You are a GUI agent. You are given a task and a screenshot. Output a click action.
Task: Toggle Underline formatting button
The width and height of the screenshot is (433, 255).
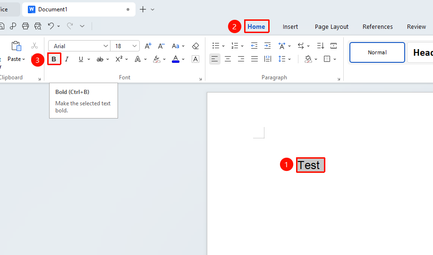pos(81,59)
